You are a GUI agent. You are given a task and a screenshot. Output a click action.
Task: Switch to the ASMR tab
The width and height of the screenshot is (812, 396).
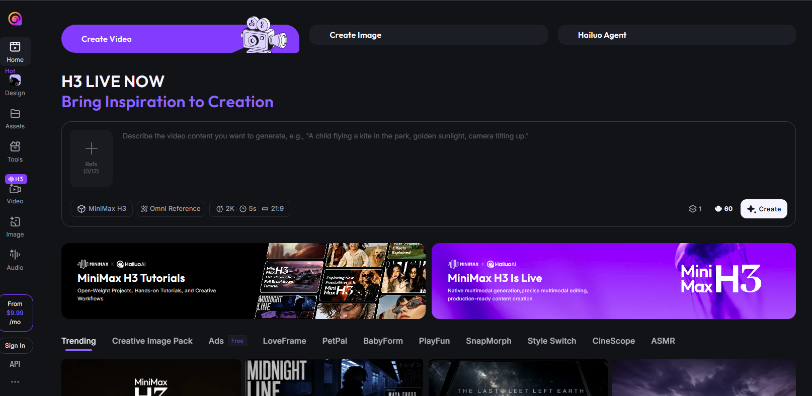pos(663,341)
